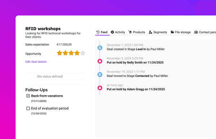The image size is (216, 139).
Task: Click the Follow-Ups heading
Action: pyautogui.click(x=36, y=90)
